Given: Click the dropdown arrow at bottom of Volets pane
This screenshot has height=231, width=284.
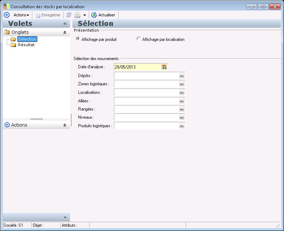Looking at the screenshot, I should [x=65, y=217].
